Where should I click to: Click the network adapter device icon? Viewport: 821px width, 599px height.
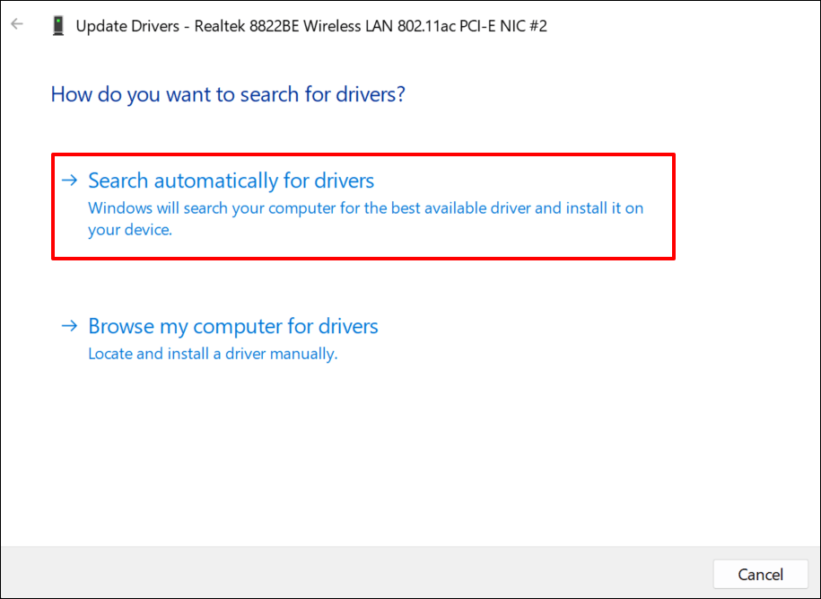click(58, 26)
